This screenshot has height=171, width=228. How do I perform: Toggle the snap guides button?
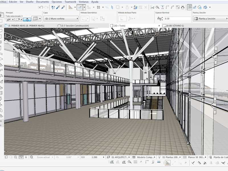tap(80, 7)
